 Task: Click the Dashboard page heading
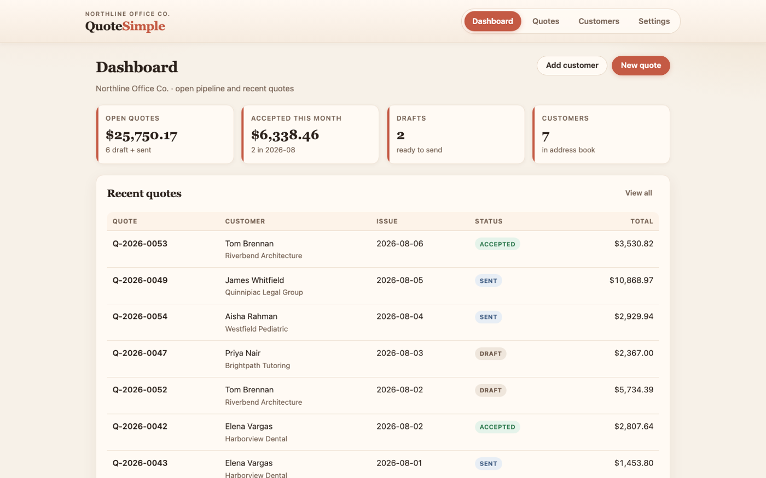(137, 67)
